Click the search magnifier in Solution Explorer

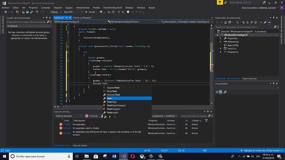pos(275,27)
